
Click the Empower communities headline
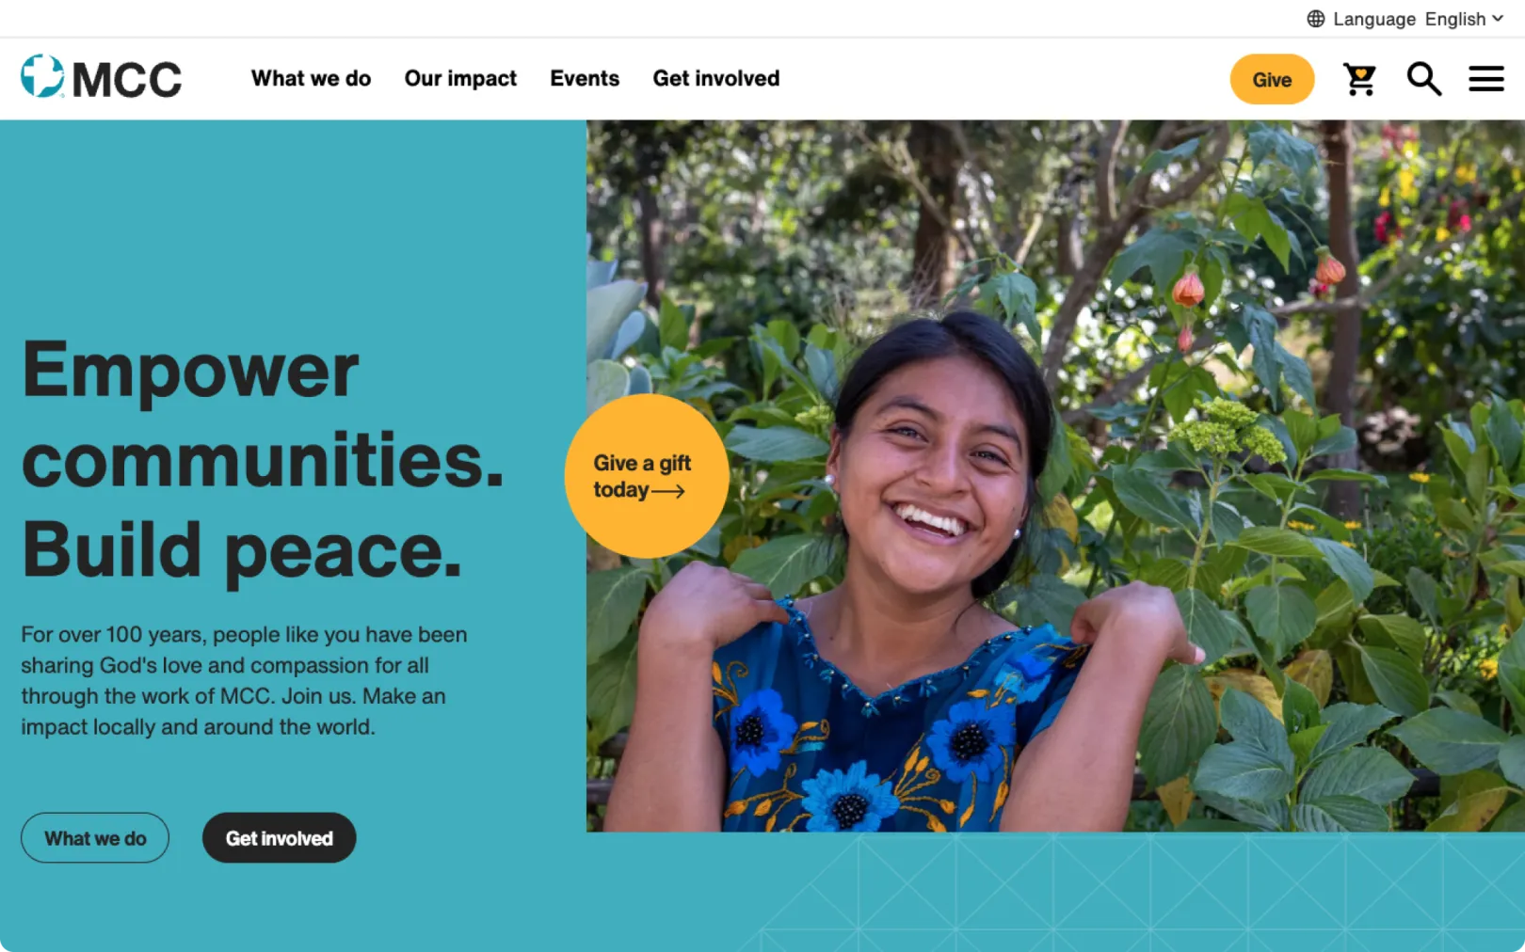[x=263, y=459]
